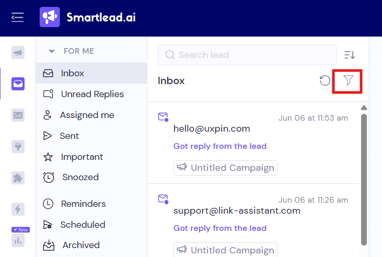Image resolution: width=382 pixels, height=257 pixels.
Task: Click the scrollbar up arrow
Action: pyautogui.click(x=364, y=108)
